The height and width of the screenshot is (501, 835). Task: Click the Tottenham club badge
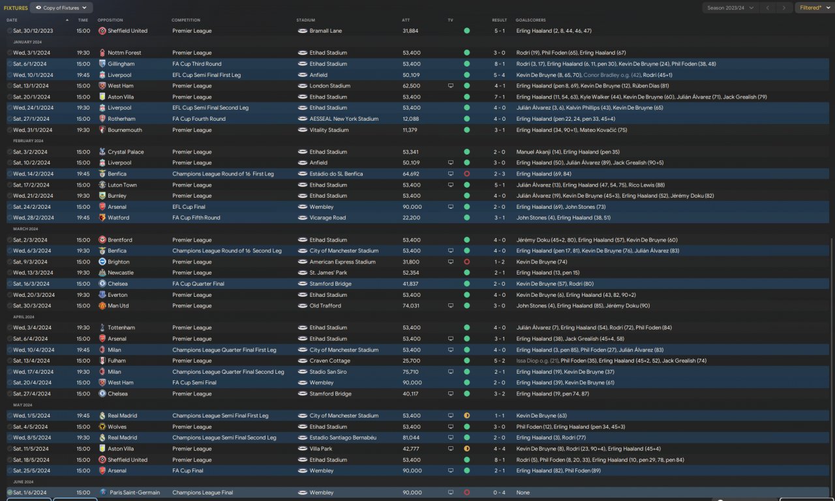click(102, 328)
